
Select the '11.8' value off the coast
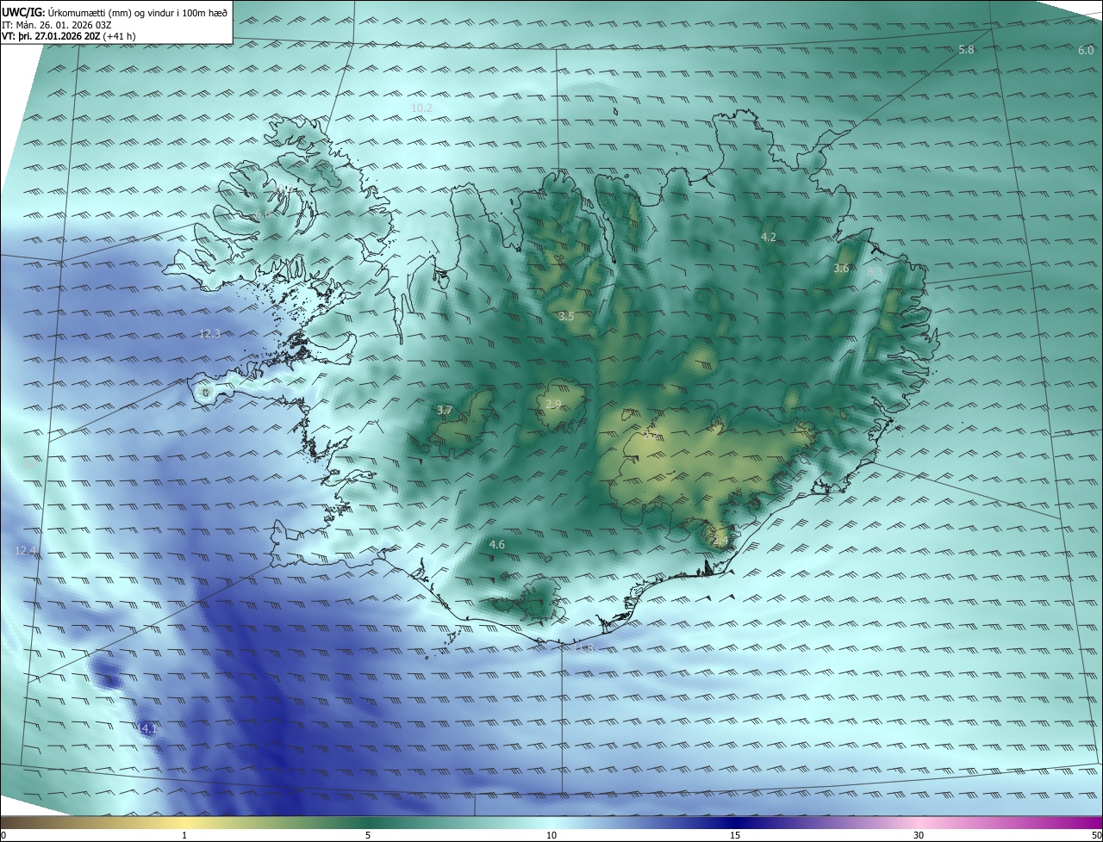(x=584, y=647)
